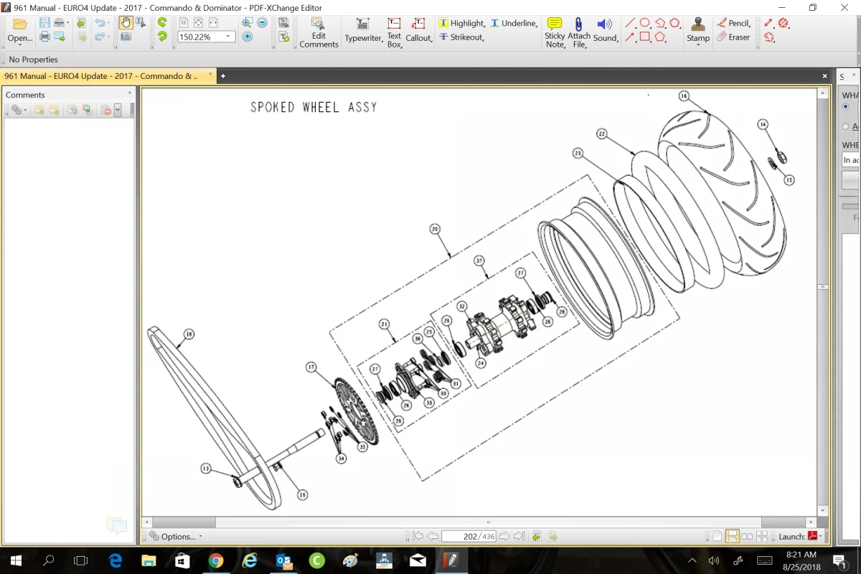Select the first radio button in search panel

(x=846, y=107)
